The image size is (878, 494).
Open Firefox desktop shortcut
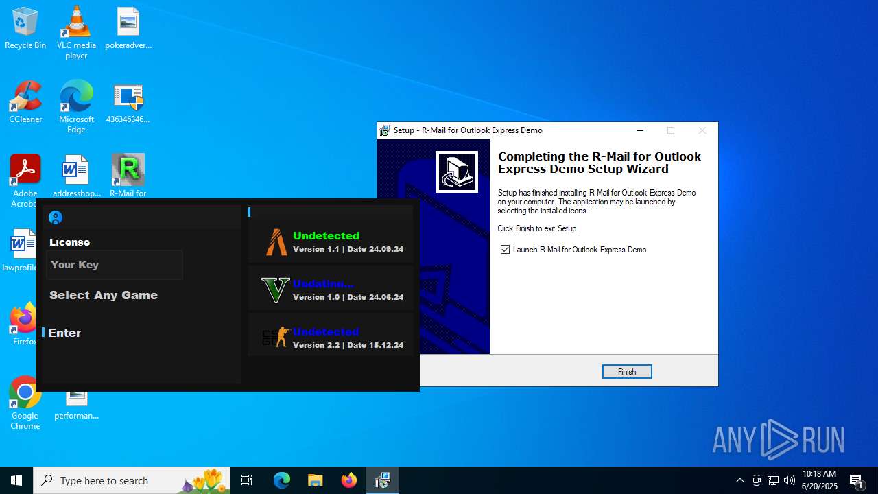pos(23,324)
